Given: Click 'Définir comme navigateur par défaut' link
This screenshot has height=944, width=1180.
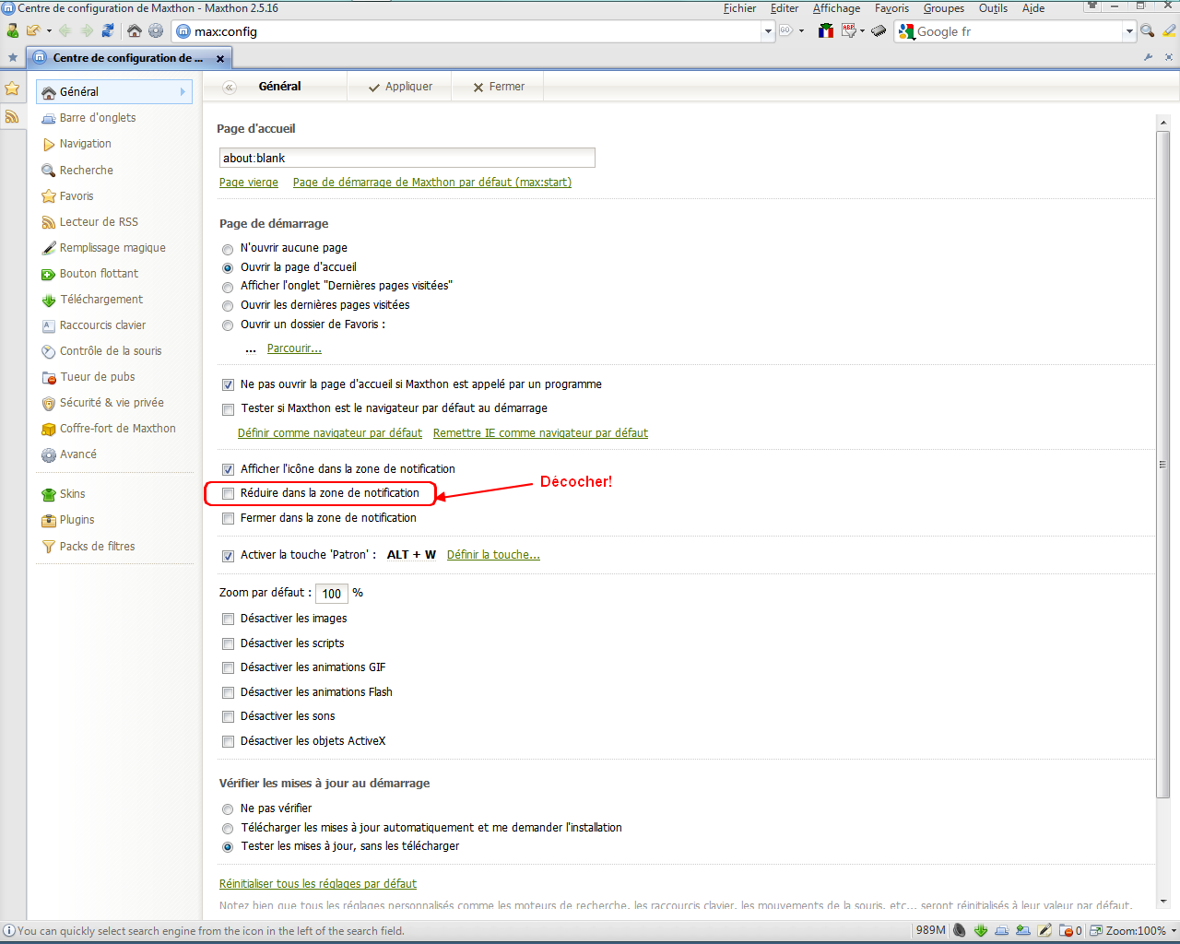Looking at the screenshot, I should (x=329, y=433).
